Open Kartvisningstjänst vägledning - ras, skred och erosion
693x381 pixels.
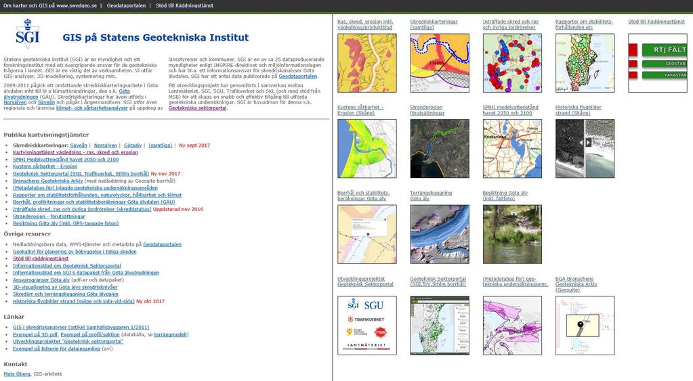[75, 152]
